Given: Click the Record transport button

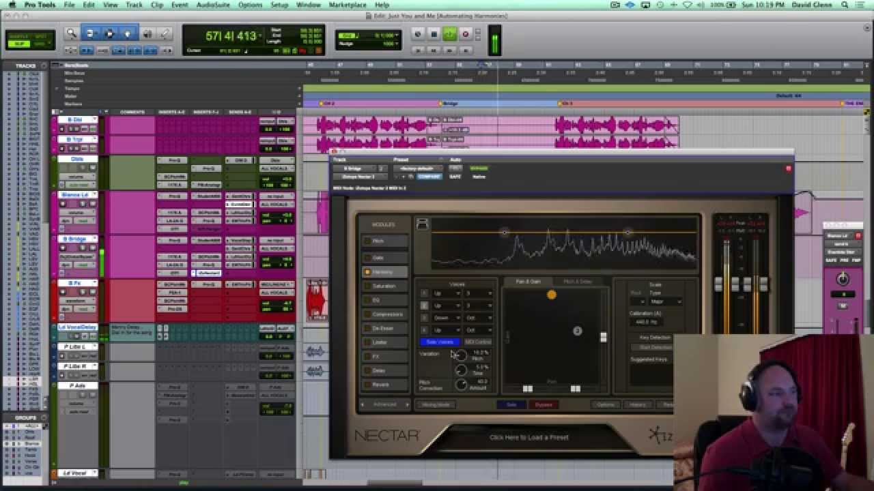Looking at the screenshot, I should coord(466,34).
